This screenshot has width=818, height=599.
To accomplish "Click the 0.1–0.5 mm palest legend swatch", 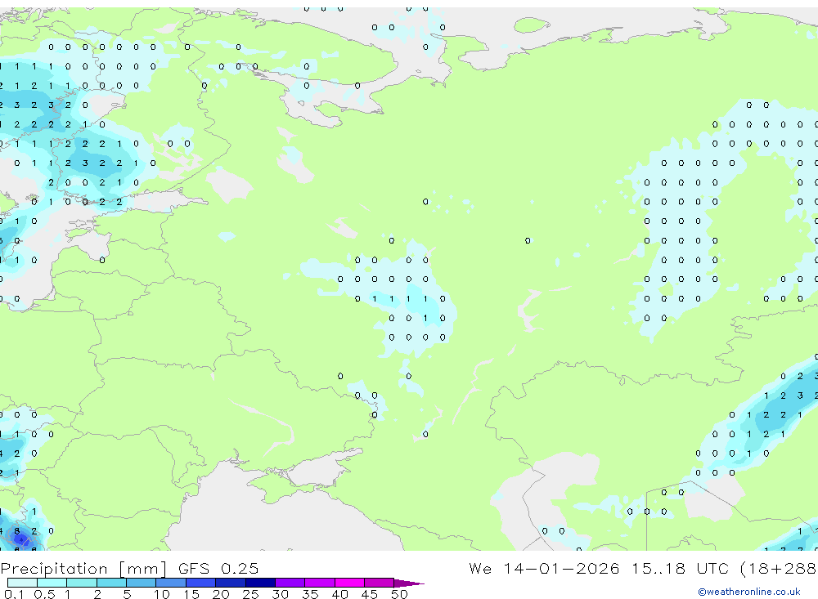I will point(22,583).
